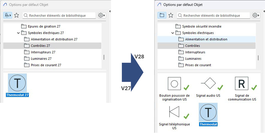The height and width of the screenshot is (133, 265).
Task: Click the left panel library search field
Action: [59, 16]
